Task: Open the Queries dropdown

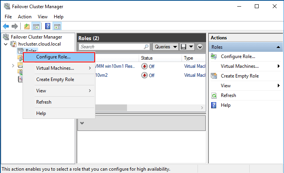Action: coord(165,47)
